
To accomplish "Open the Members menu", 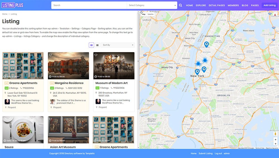I will 233,5.
